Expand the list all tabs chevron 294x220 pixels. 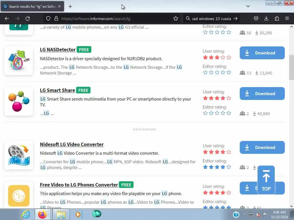[248, 6]
